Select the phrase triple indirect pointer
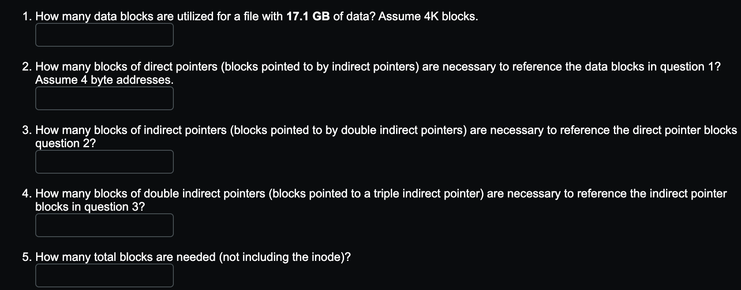Screen dimensions: 741x290 (x=427, y=193)
